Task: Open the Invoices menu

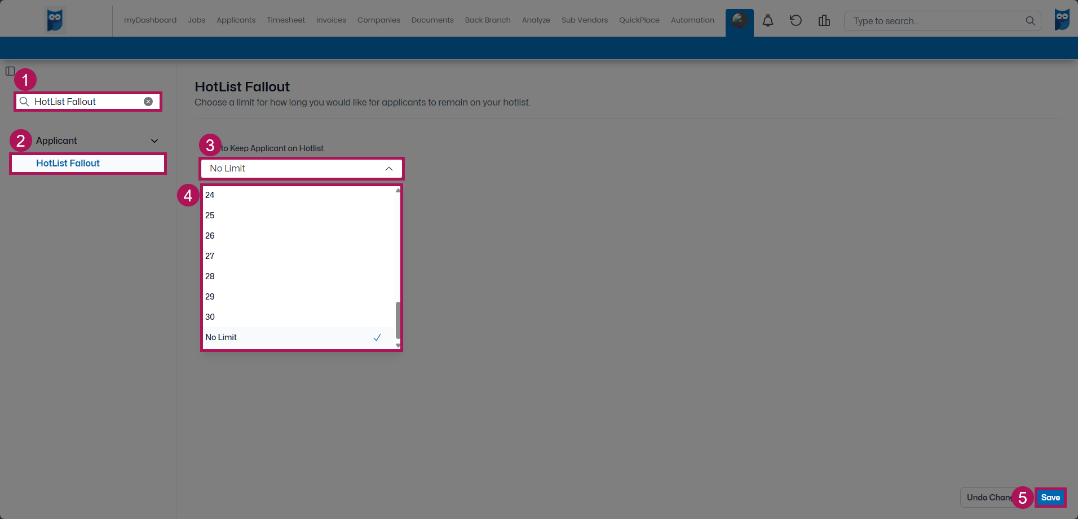Action: [331, 20]
